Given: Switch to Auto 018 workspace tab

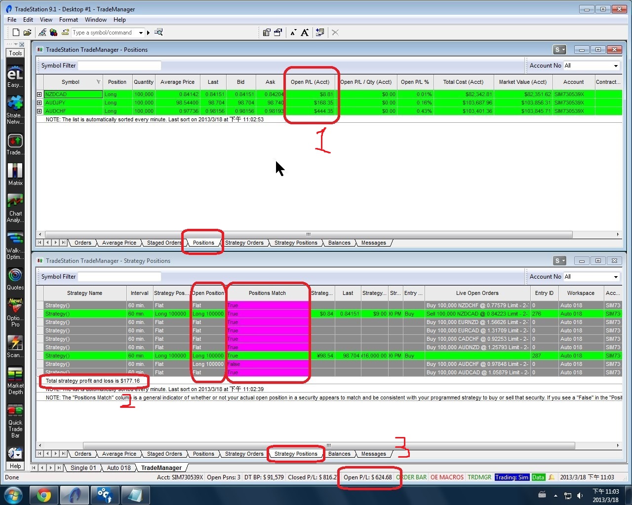Looking at the screenshot, I should pyautogui.click(x=118, y=468).
